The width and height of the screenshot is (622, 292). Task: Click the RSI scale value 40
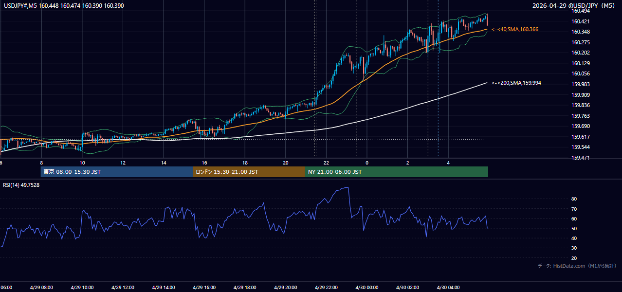click(x=574, y=238)
